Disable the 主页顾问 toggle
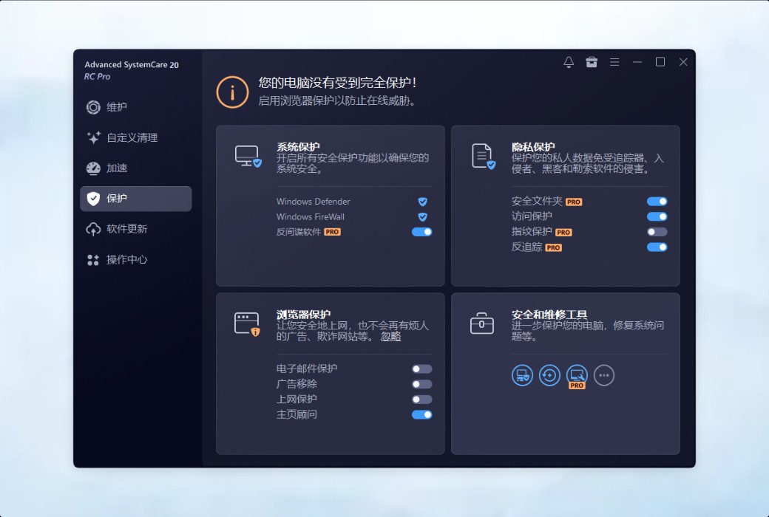The height and width of the screenshot is (517, 769). pyautogui.click(x=421, y=414)
